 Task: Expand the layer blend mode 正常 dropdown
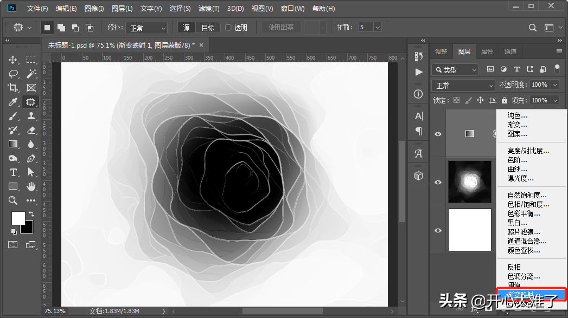(463, 86)
